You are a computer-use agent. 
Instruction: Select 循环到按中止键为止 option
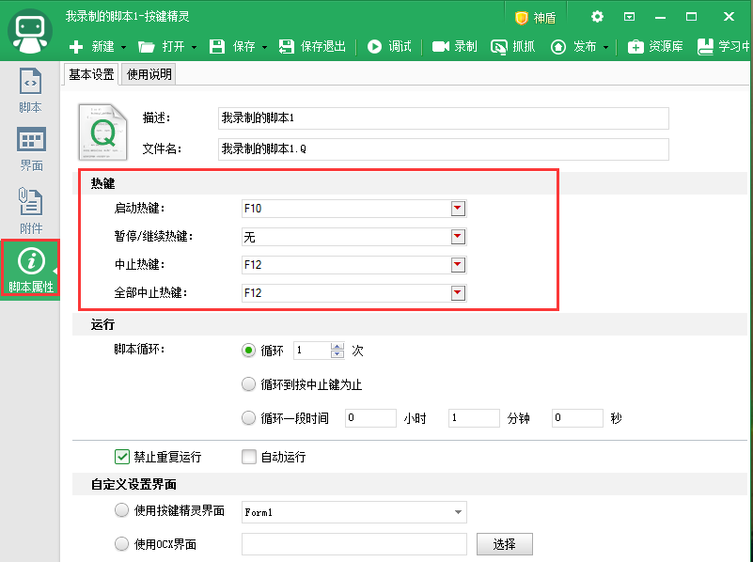tap(248, 383)
